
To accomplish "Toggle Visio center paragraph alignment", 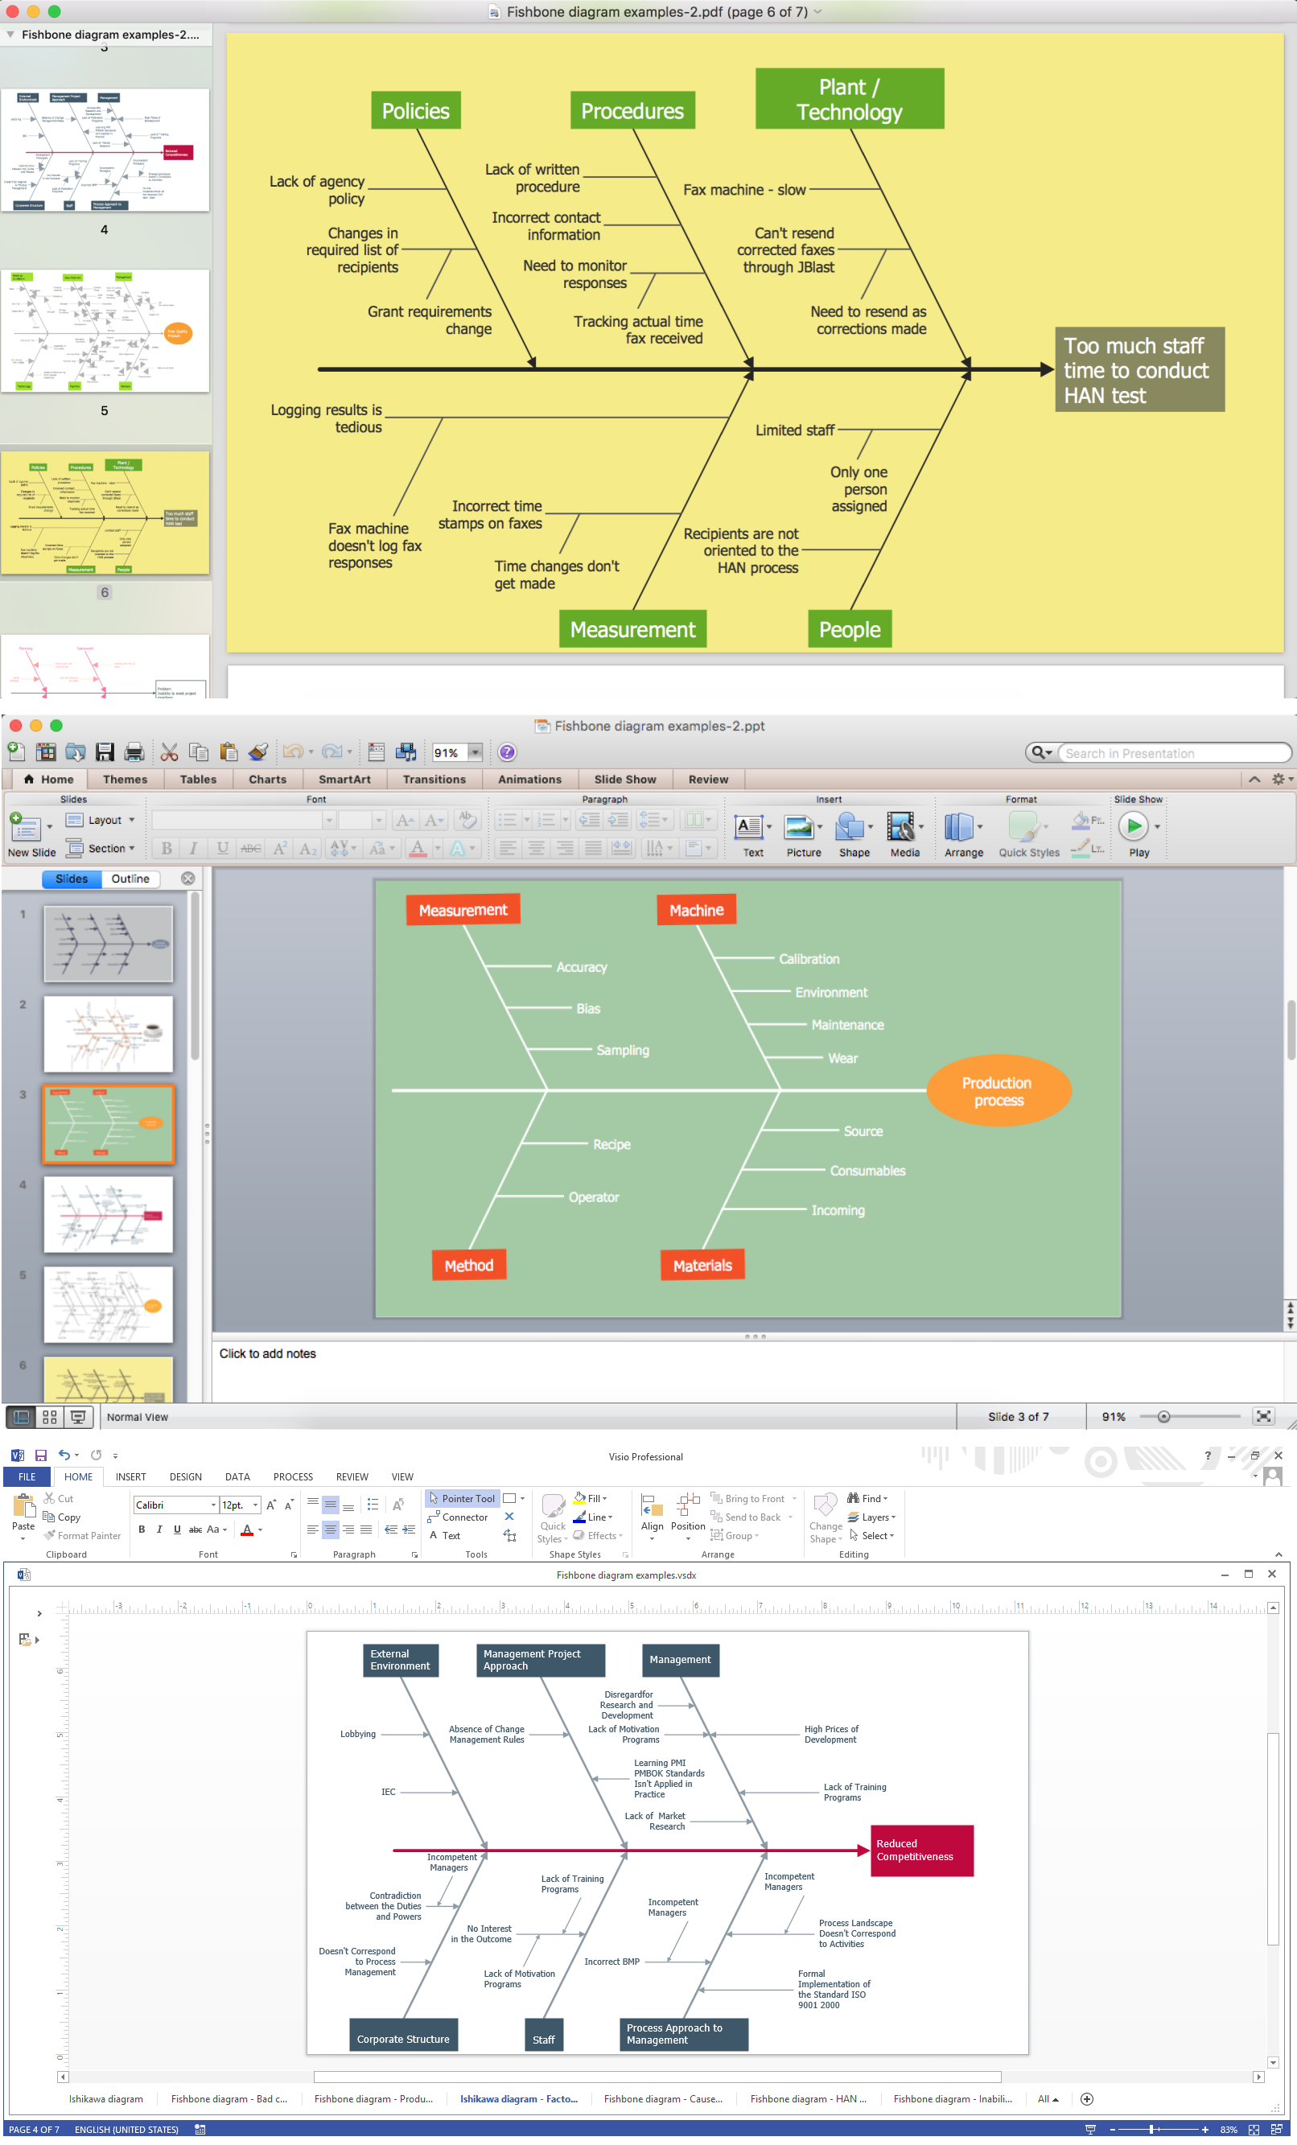I will 331,1529.
